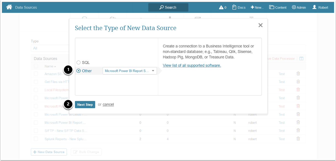
Task: Select the Other radio button
Action: (x=78, y=71)
